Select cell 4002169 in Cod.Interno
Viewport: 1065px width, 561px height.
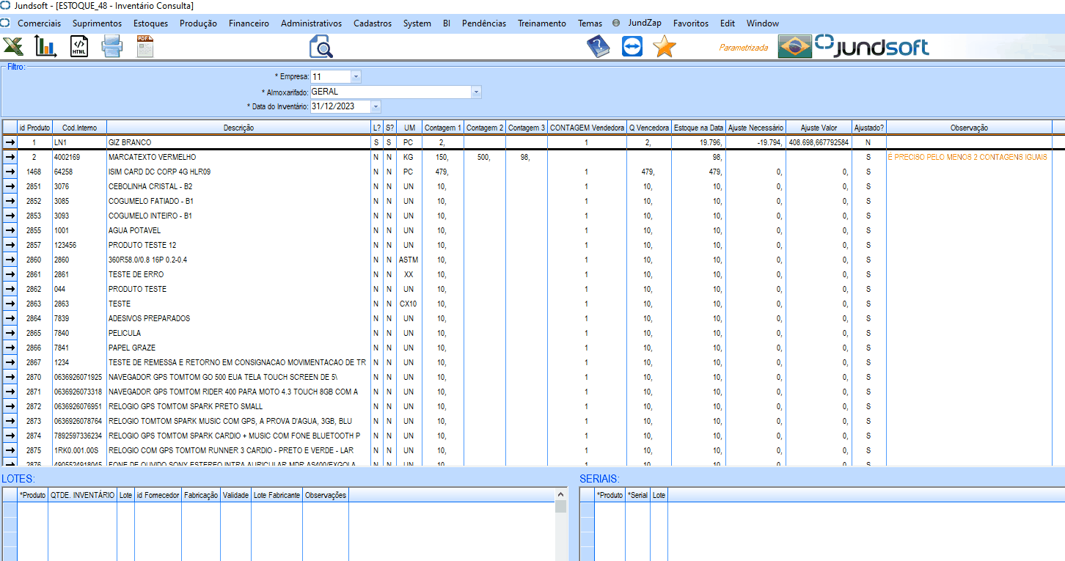[x=79, y=157]
